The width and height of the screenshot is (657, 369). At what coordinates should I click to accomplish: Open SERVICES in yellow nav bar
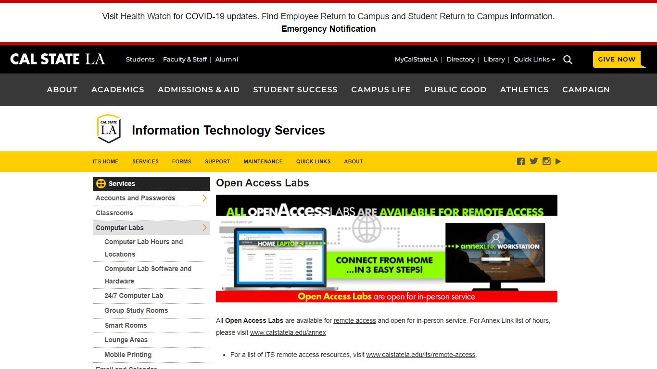145,161
